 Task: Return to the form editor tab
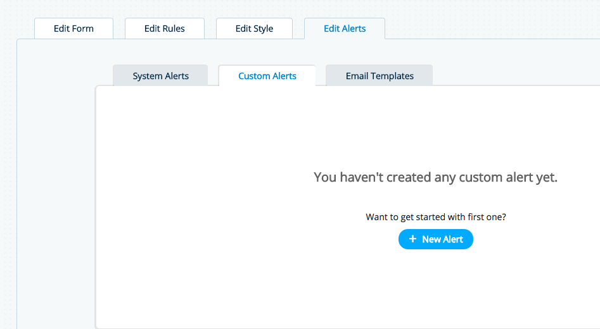(x=73, y=28)
